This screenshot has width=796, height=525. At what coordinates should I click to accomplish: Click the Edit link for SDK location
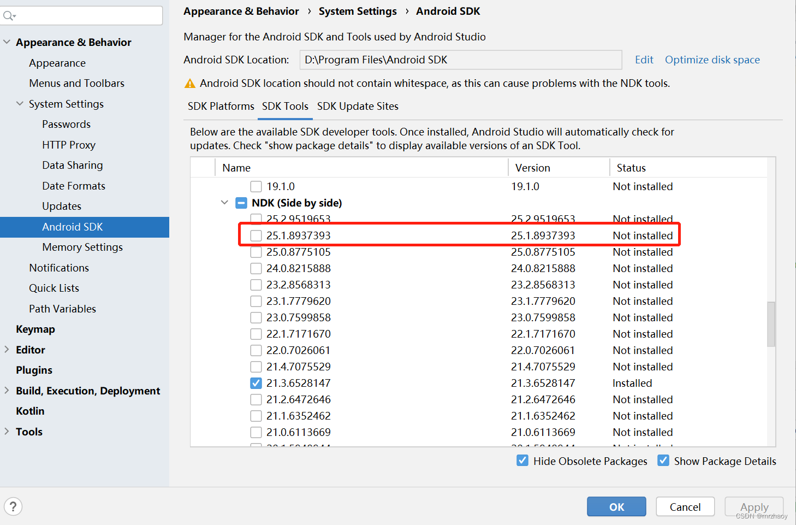click(644, 60)
